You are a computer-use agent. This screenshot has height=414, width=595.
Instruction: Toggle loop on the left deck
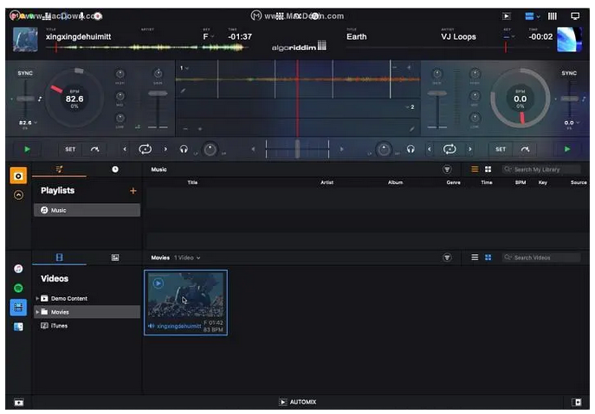(x=144, y=149)
